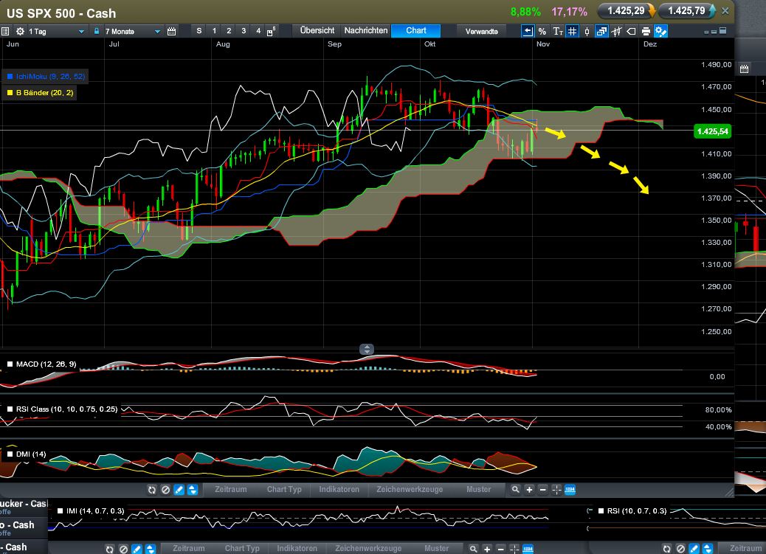This screenshot has width=766, height=554.
Task: Click the buy price 1.425,79 button
Action: tap(687, 11)
